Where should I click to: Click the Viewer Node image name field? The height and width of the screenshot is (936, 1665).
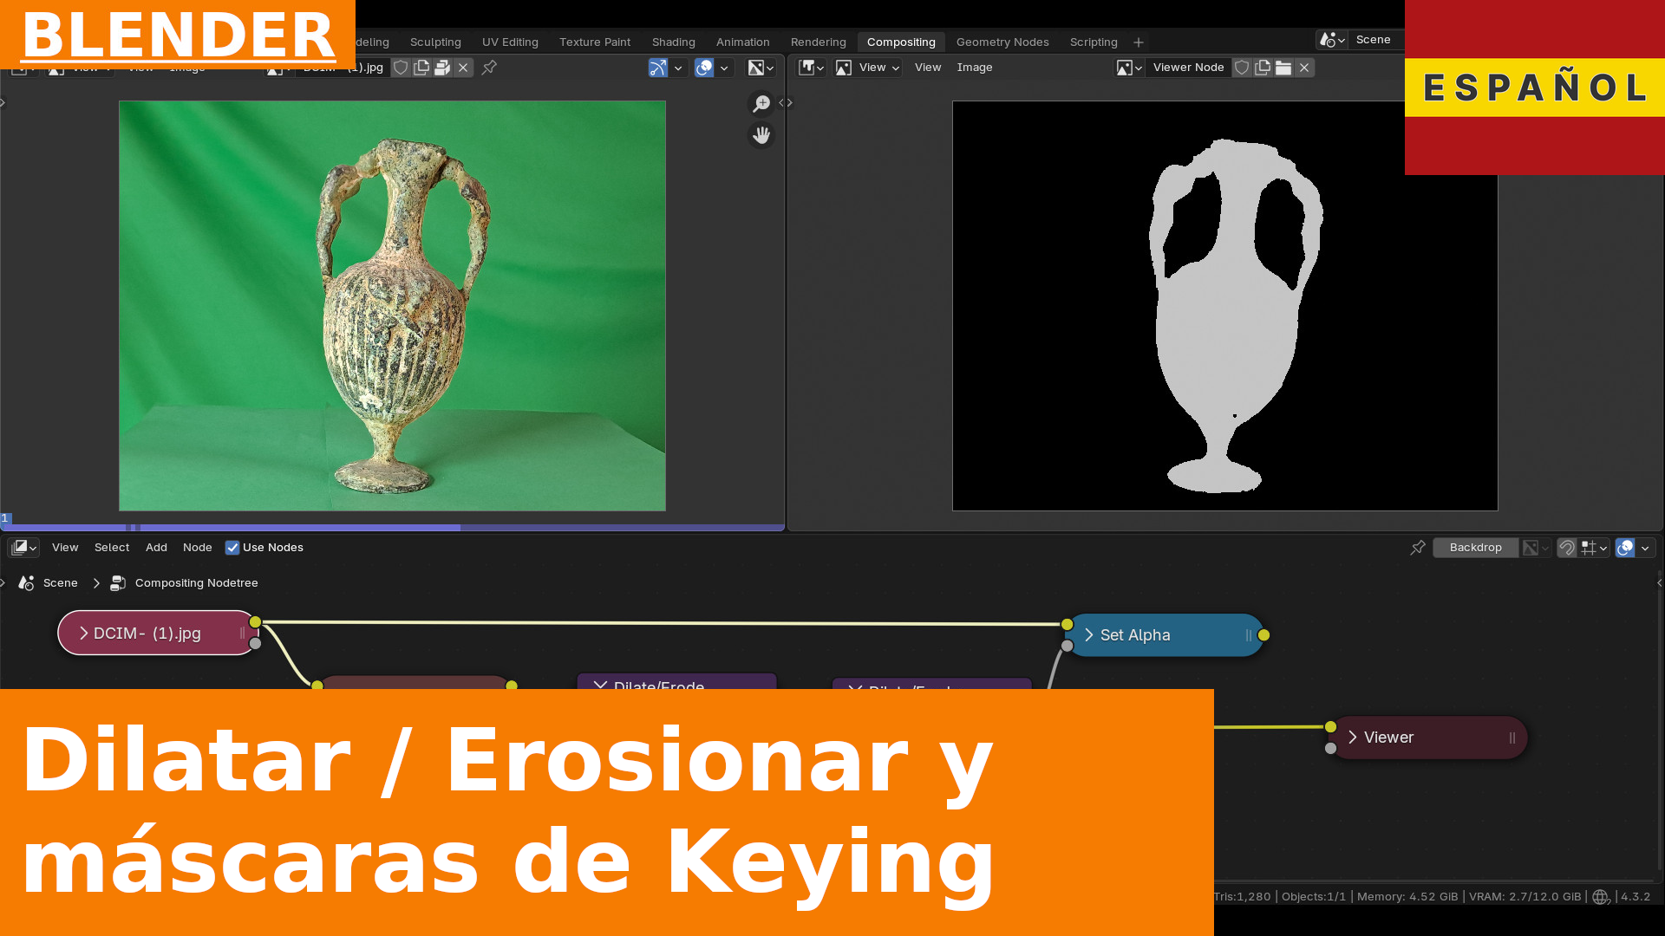pos(1188,68)
